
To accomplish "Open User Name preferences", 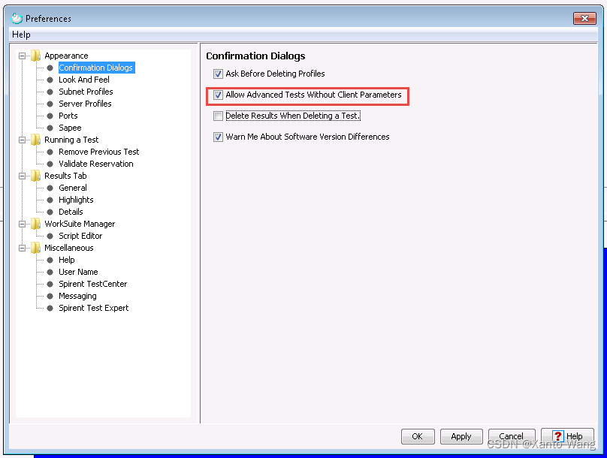I will coord(78,272).
